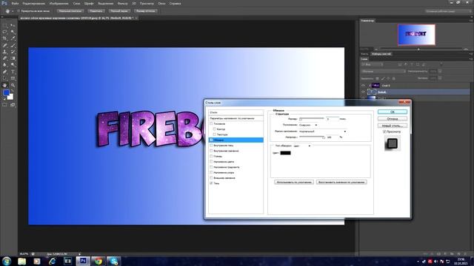
Task: Open Файл menu
Action: tap(15, 4)
